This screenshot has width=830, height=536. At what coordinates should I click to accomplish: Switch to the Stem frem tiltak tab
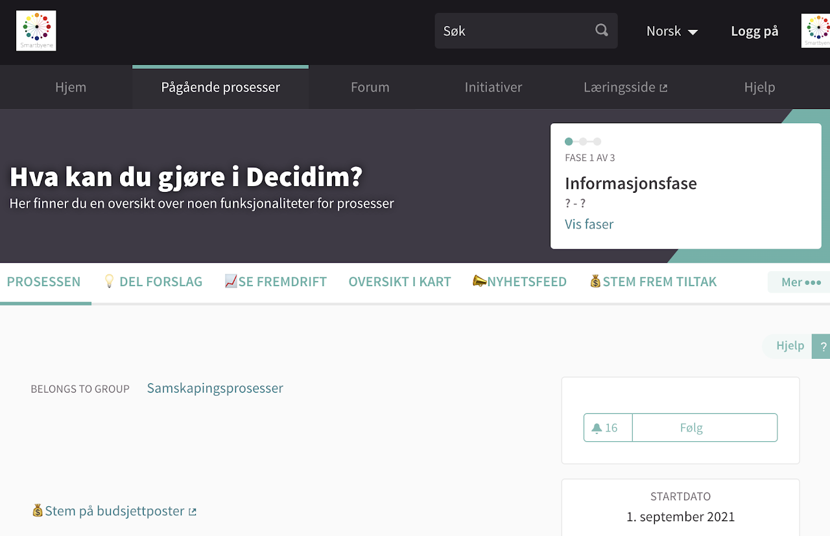coord(653,282)
